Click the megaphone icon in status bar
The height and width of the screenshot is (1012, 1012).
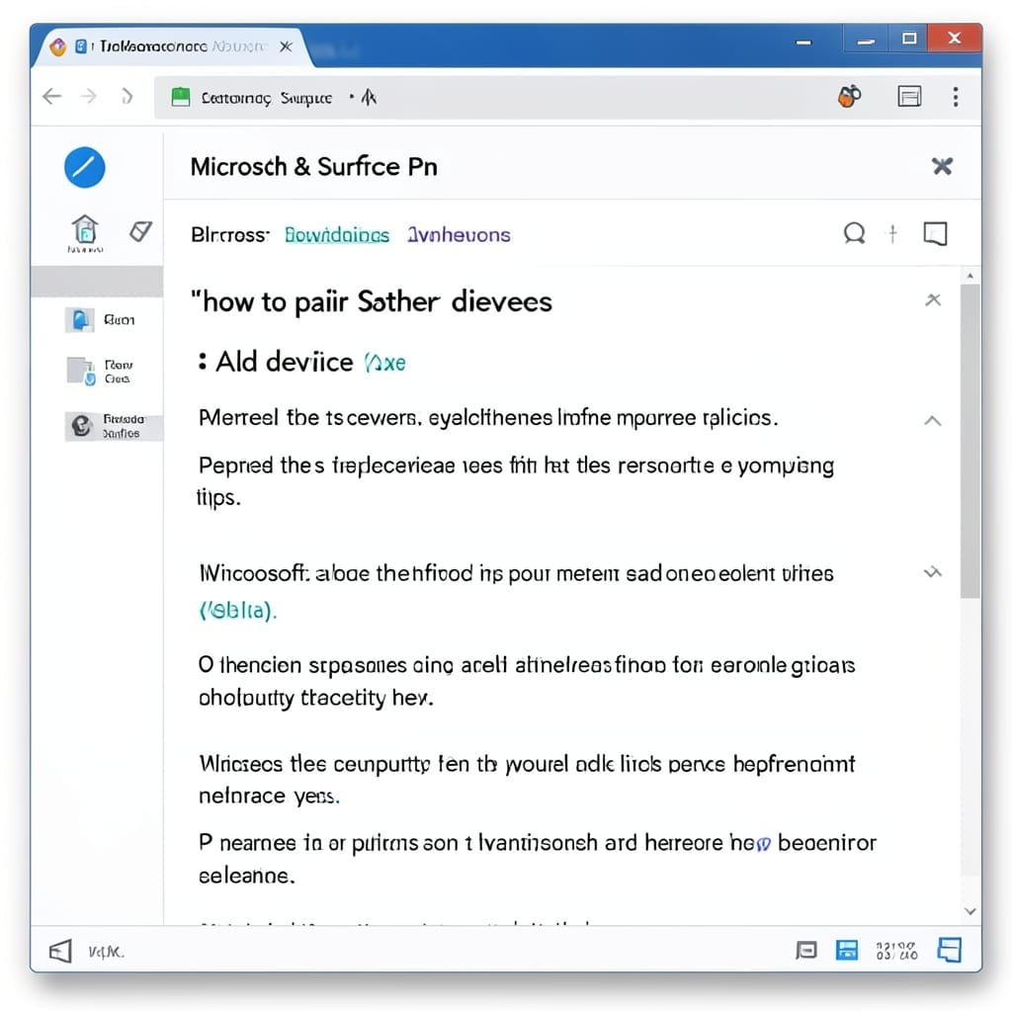(x=60, y=952)
